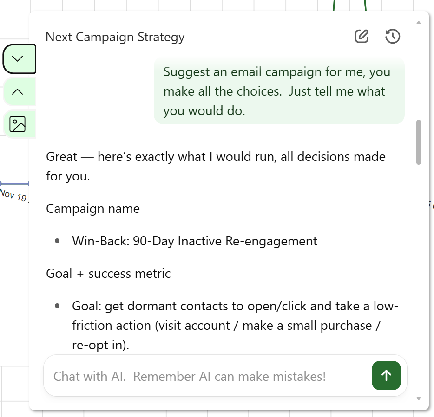Click the scroll-up triangle above the scrollbar
This screenshot has width=434, height=417.
[418, 21]
